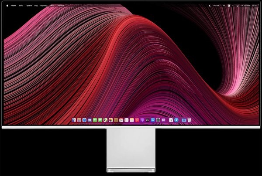Show battery status menu
Image resolution: width=262 pixels, height=176 pixels.
217,6
